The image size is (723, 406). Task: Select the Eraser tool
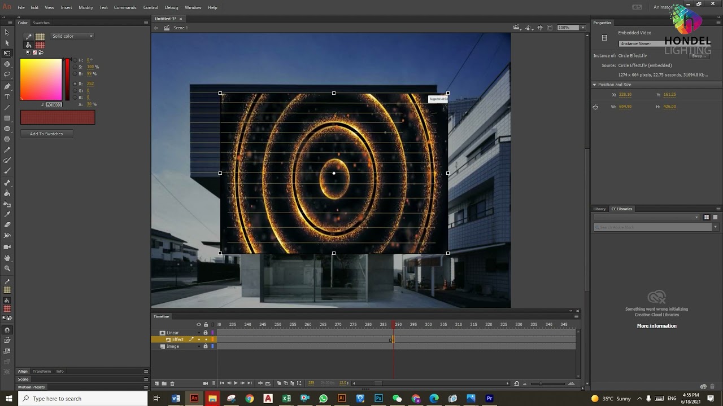tap(7, 226)
